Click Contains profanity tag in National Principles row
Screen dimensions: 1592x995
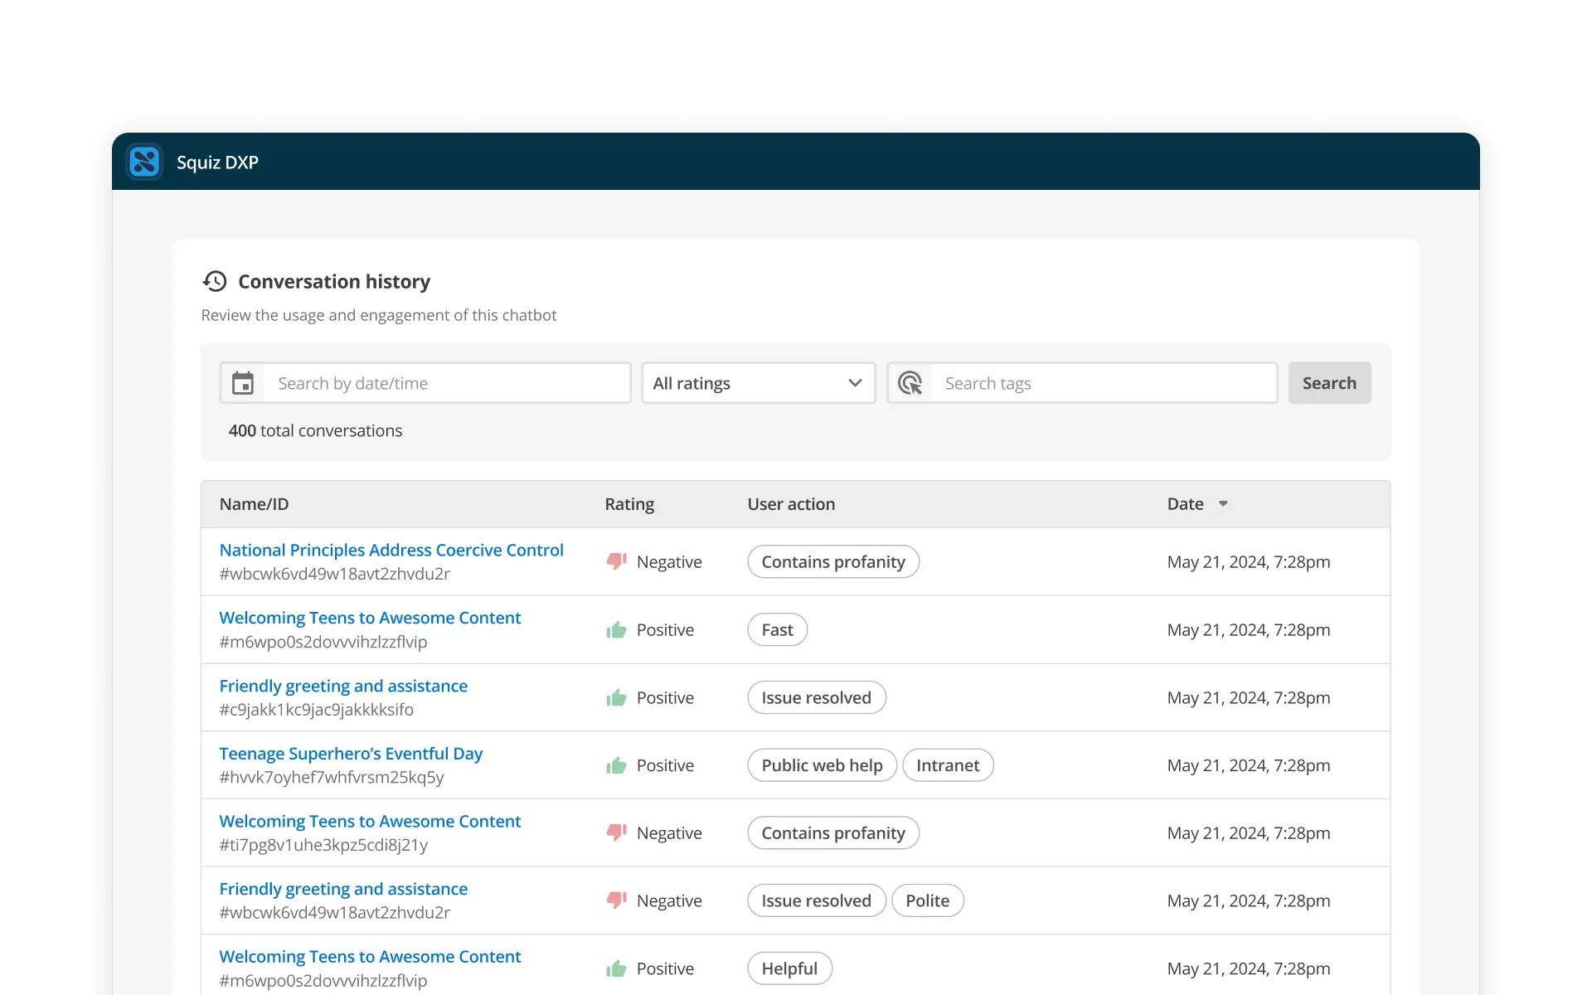[x=833, y=561]
